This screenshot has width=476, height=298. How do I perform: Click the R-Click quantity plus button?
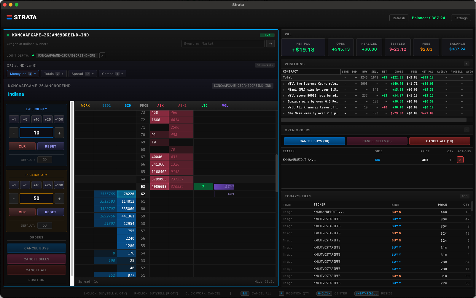59,199
